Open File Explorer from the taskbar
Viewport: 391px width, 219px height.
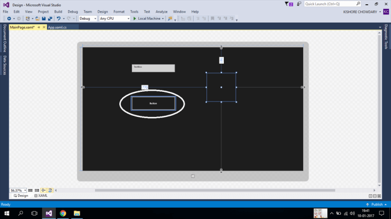point(77,213)
